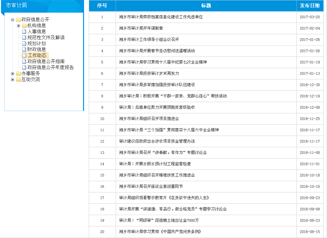
Task: Click the page icon beside 政府信息公开指南
Action: point(24,61)
